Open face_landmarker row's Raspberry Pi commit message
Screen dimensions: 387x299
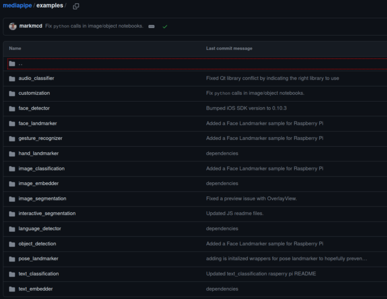(264, 123)
